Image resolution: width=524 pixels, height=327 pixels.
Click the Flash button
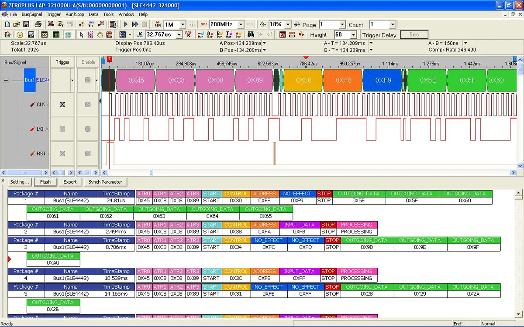45,182
